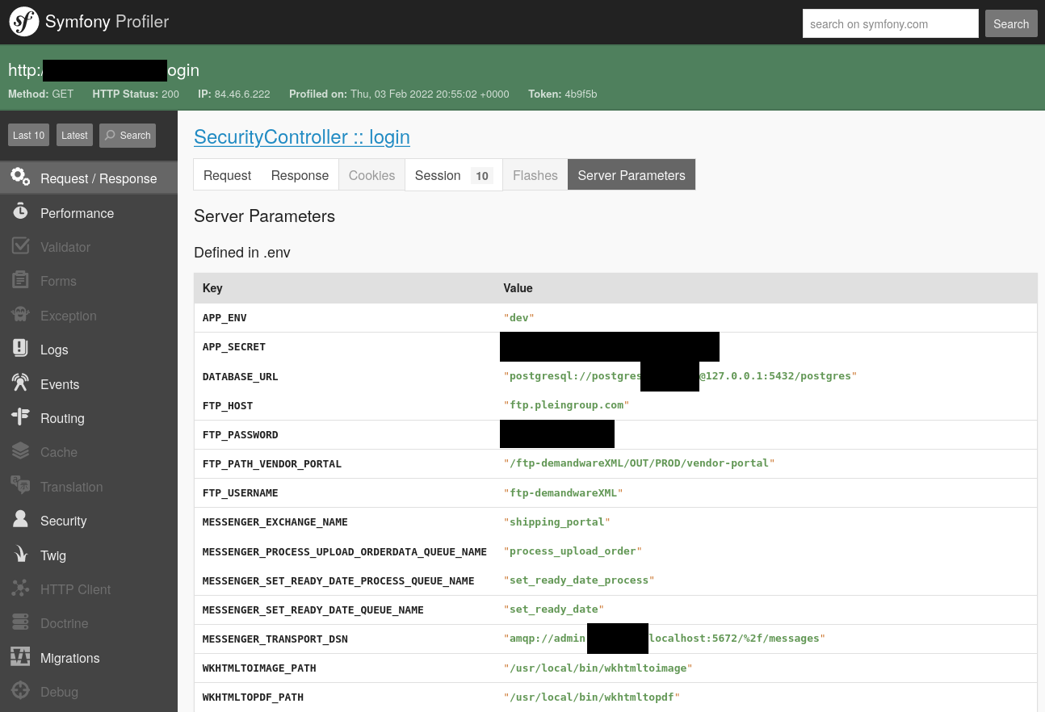Switch to the Request tab
Screen dimensions: 1045x712
[x=227, y=175]
